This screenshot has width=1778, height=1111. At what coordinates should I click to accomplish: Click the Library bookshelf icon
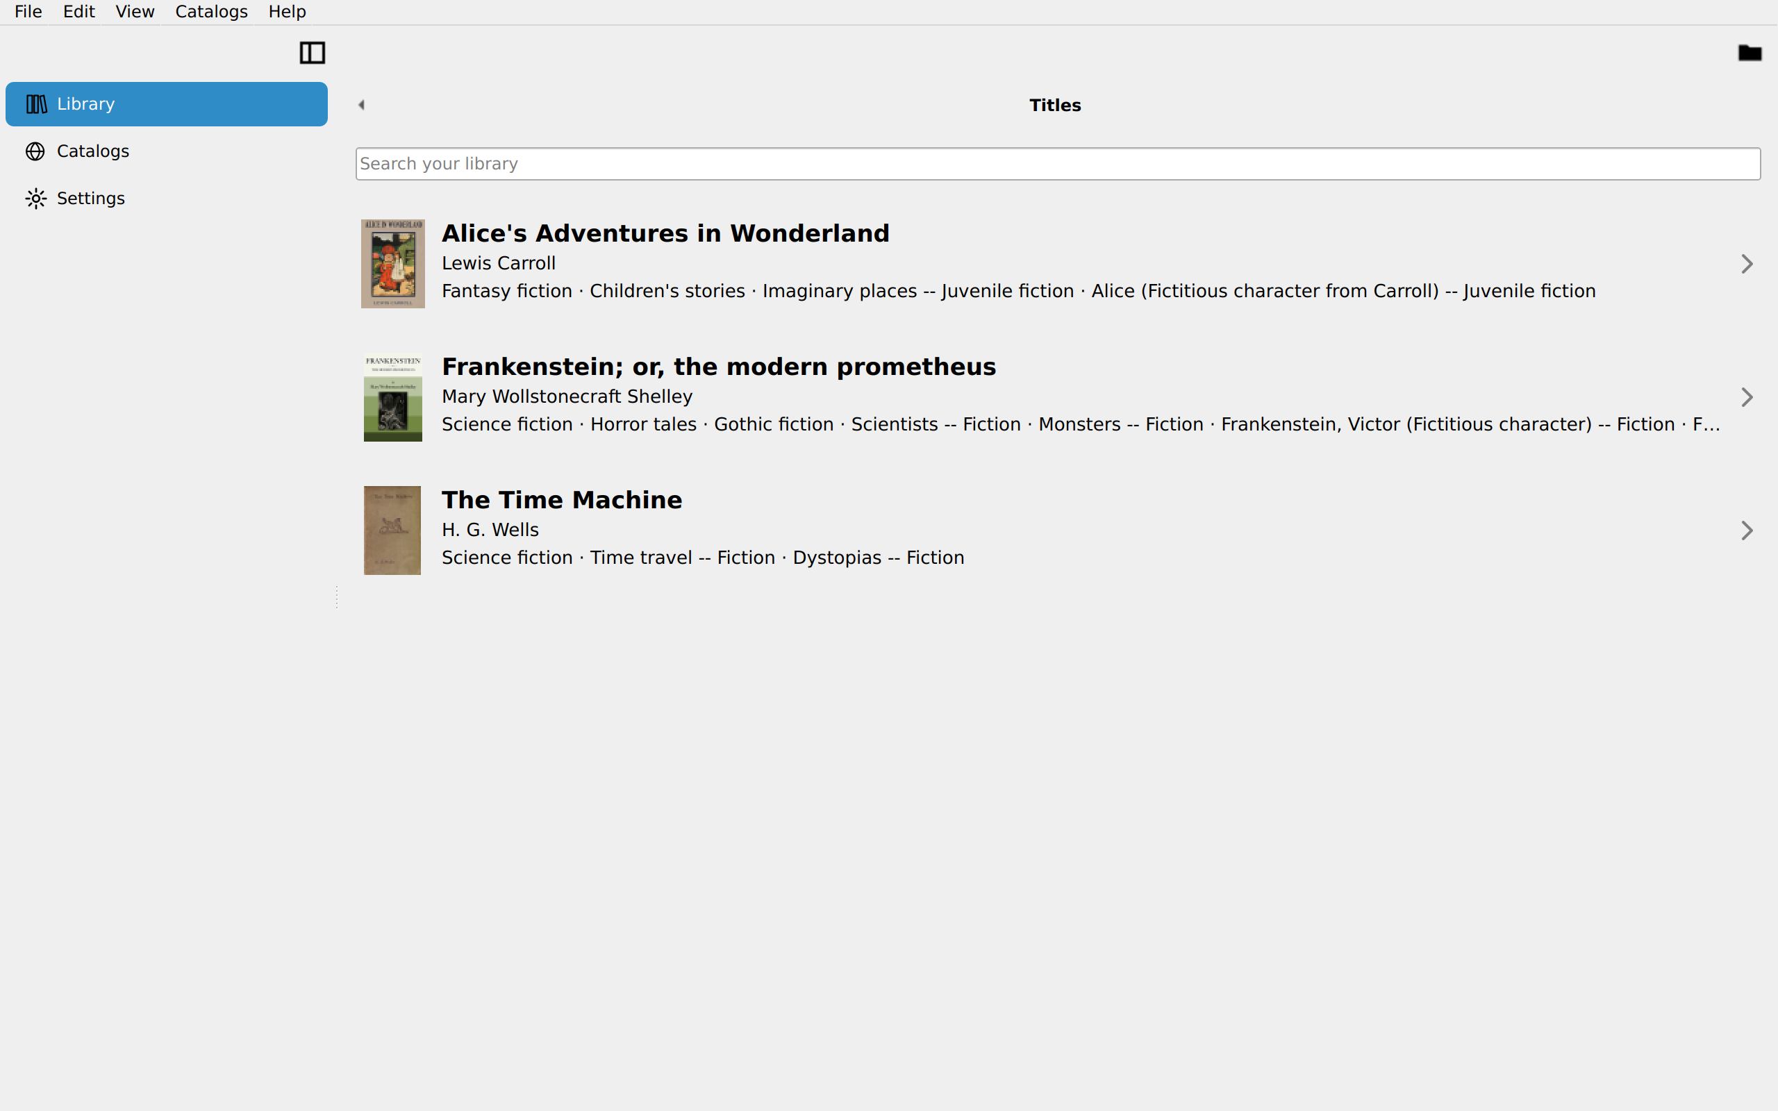(x=36, y=104)
